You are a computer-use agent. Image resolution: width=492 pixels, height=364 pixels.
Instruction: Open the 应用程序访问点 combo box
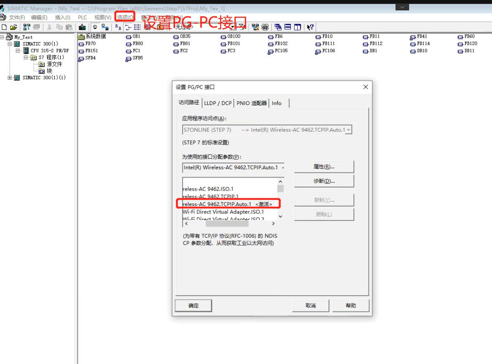pyautogui.click(x=267, y=130)
